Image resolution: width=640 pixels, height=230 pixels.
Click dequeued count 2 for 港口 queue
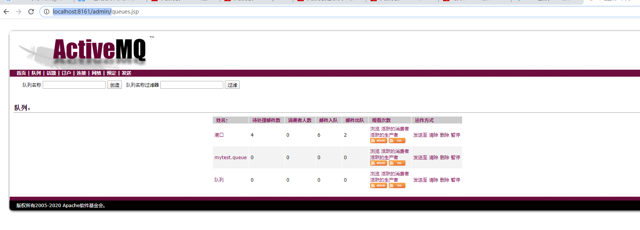(x=345, y=135)
